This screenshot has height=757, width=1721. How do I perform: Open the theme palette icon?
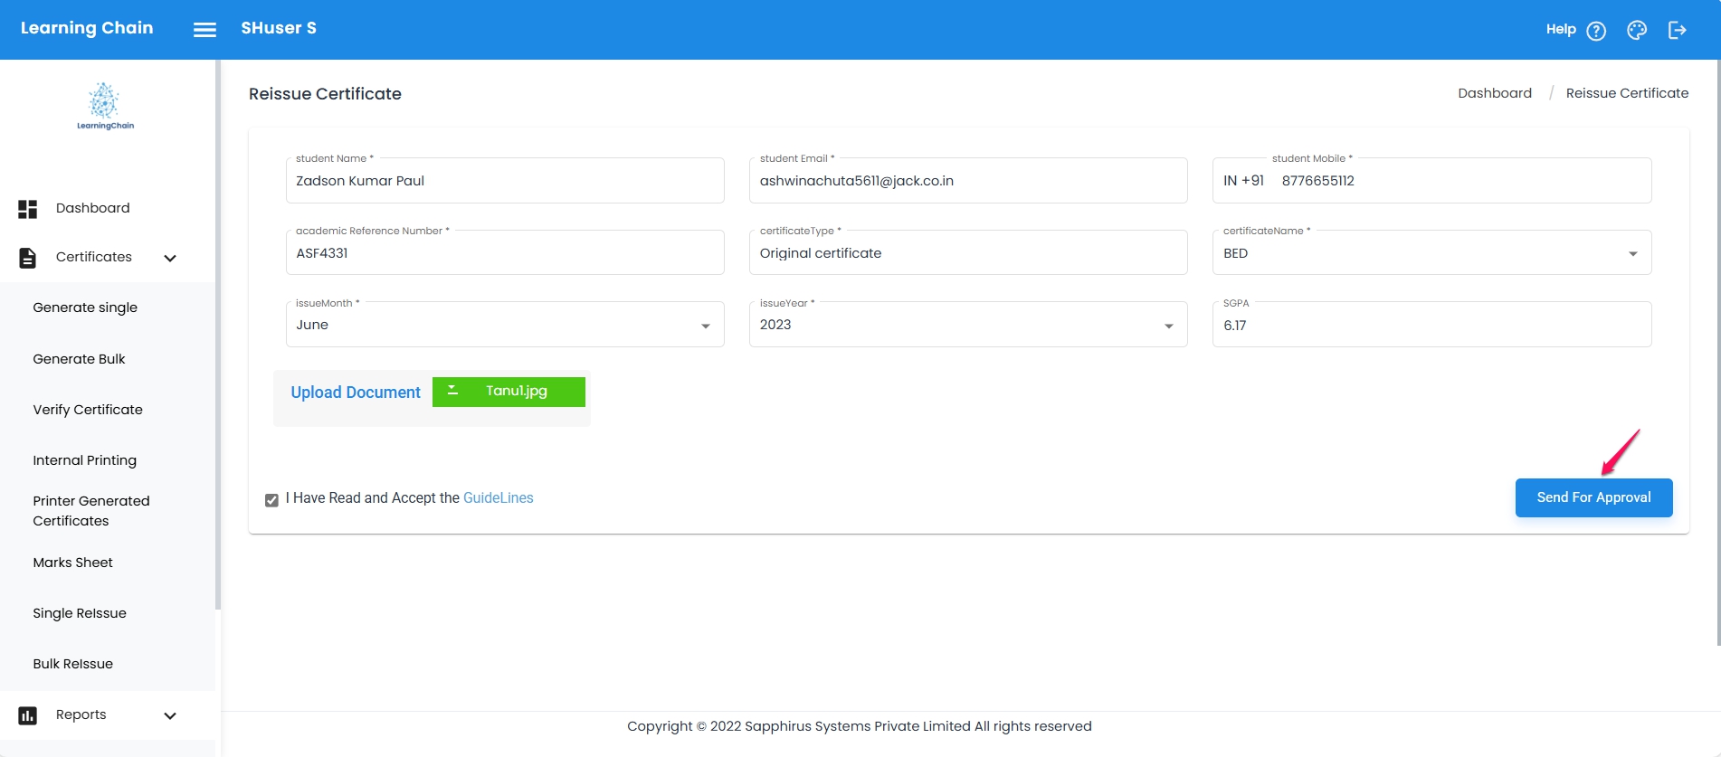[x=1636, y=31]
